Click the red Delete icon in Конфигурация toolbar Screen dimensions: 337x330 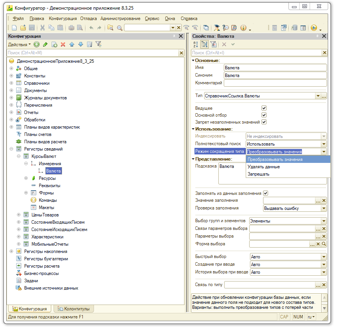tap(63, 44)
